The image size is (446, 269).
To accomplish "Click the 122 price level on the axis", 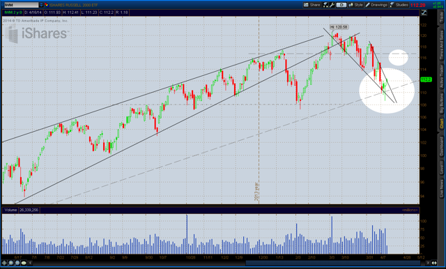I will [x=423, y=25].
